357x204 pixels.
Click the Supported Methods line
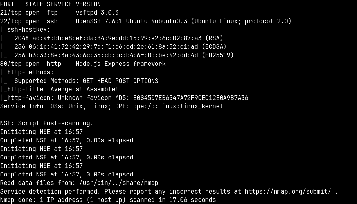pyautogui.click(x=86, y=81)
